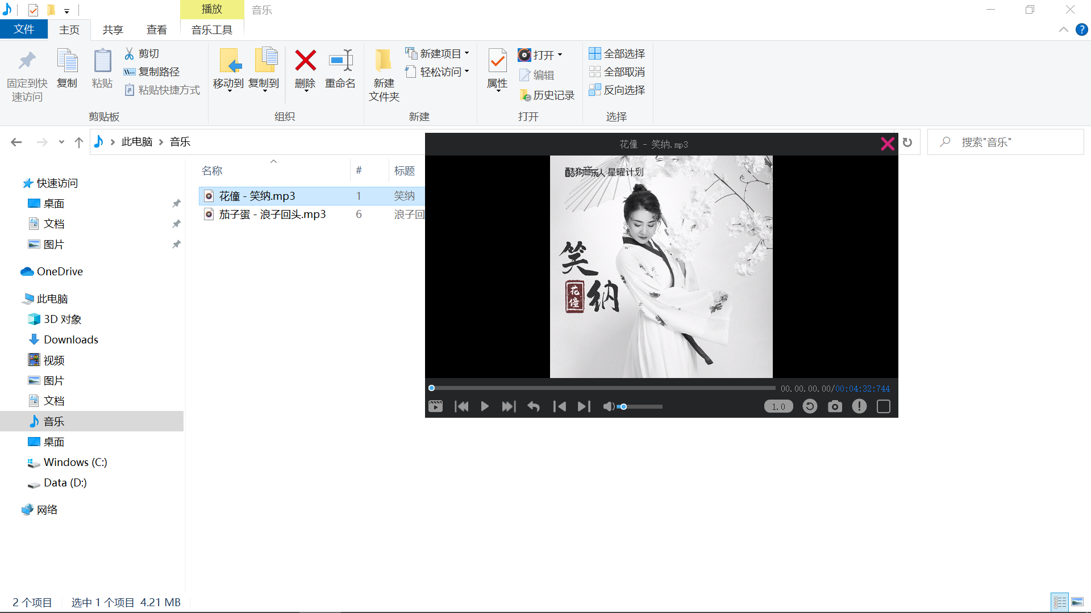
Task: Click Select all in ribbon
Action: 617,53
